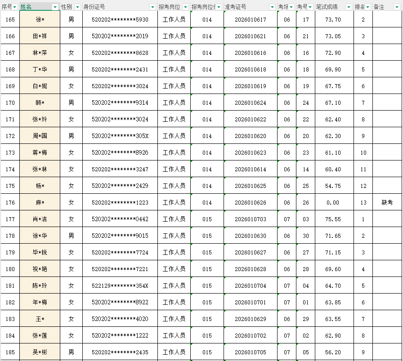Expand the 笔试成绩 filter dropdown
Screen dimensions: 403x361
[x=348, y=7]
